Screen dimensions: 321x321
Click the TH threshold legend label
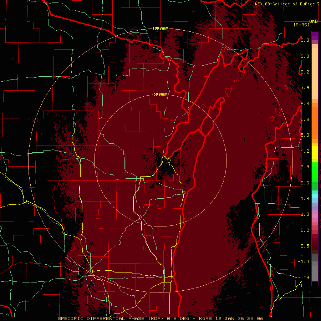(x=306, y=278)
